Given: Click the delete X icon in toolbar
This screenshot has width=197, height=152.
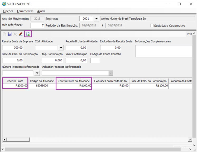Looking at the screenshot, I should click(x=15, y=34).
